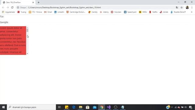Open the Mail app from the taskbar

(94, 107)
